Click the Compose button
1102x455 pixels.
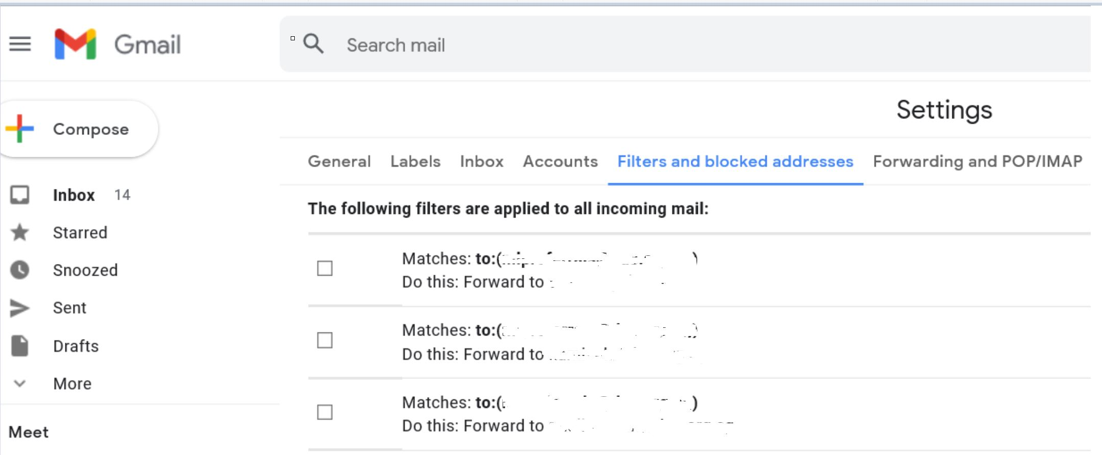point(90,128)
